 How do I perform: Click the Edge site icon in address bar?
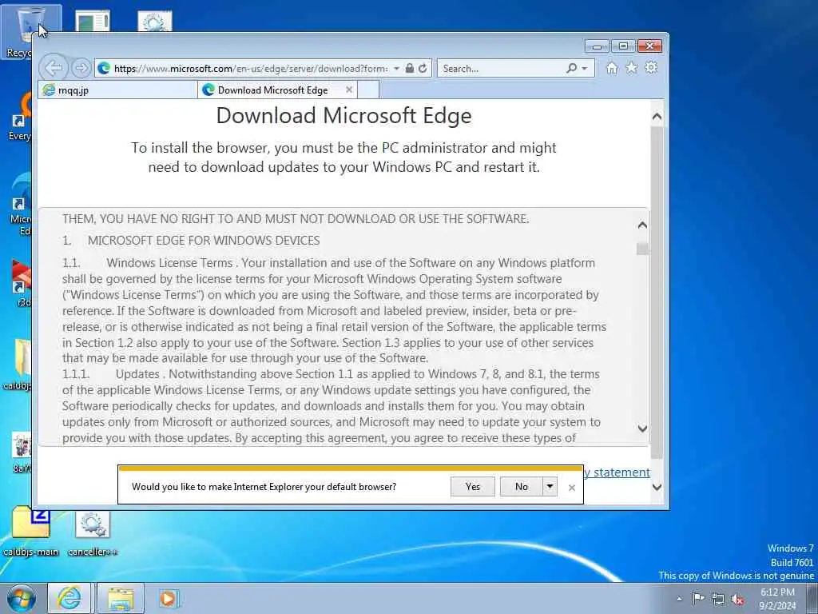click(104, 68)
